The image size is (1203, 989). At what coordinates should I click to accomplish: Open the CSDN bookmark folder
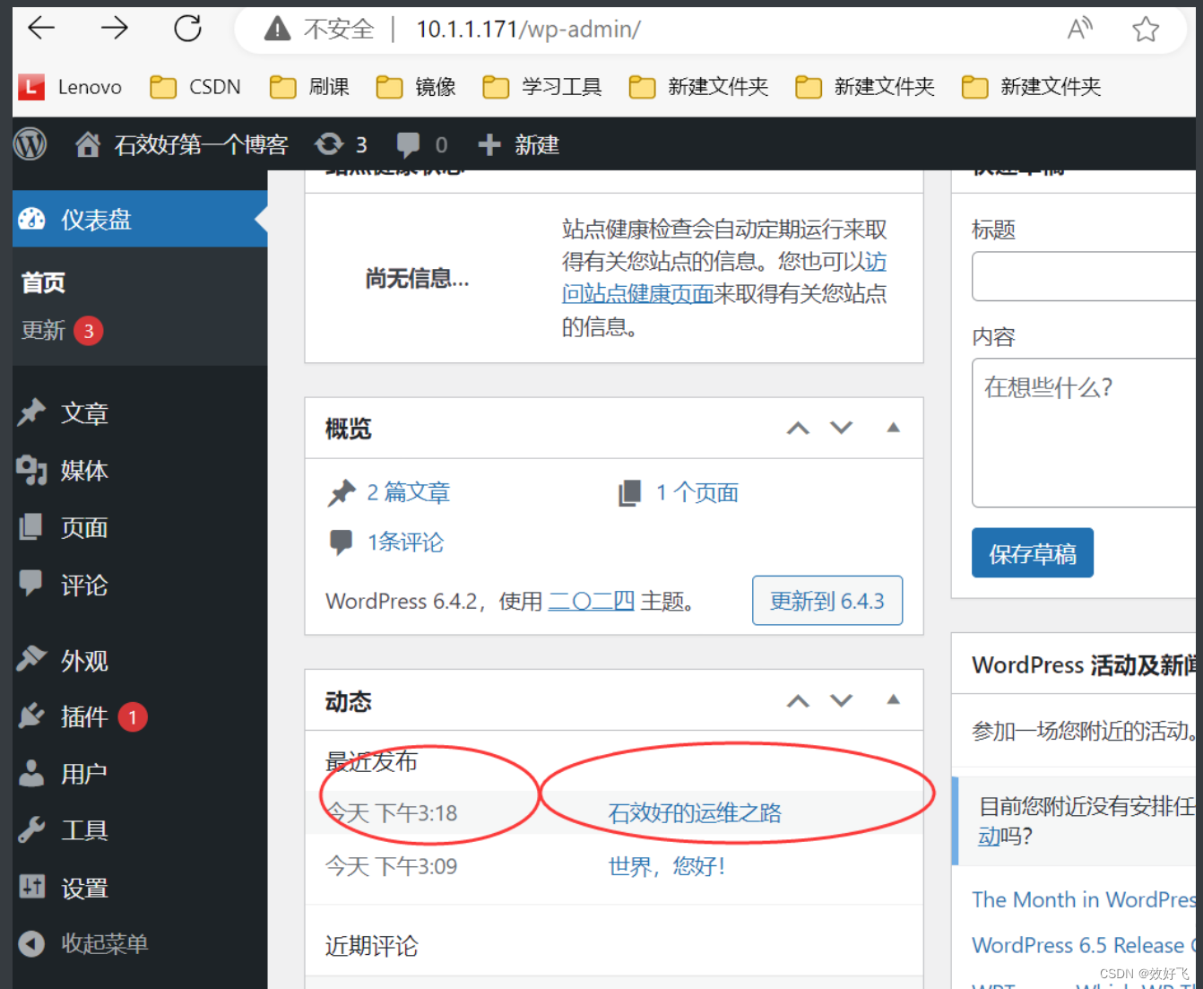[195, 87]
